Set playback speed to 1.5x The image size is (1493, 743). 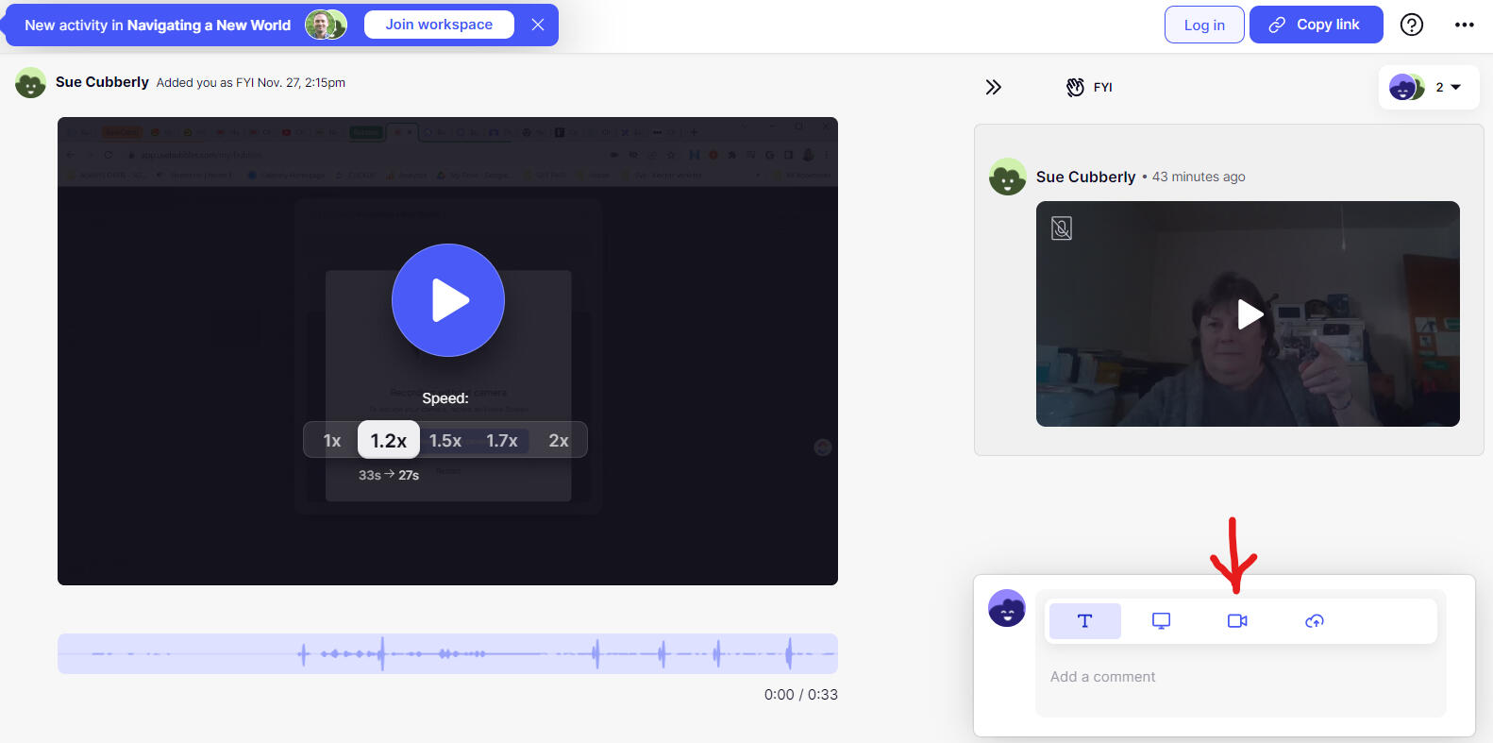pos(445,441)
